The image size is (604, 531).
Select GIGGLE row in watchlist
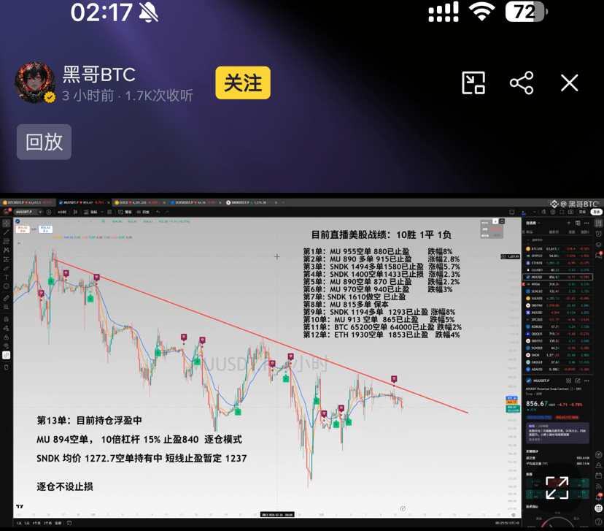[557, 362]
